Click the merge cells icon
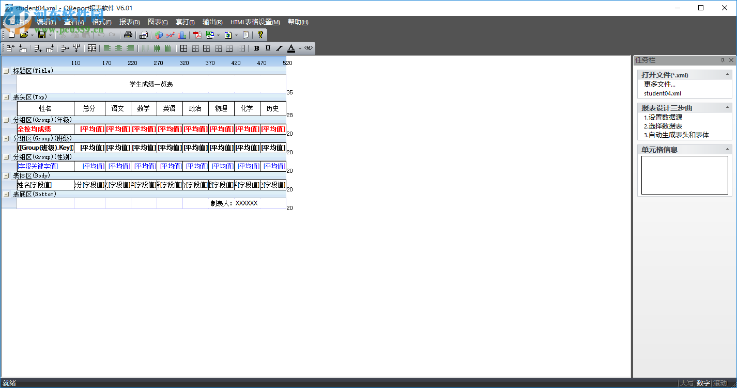 pos(92,48)
